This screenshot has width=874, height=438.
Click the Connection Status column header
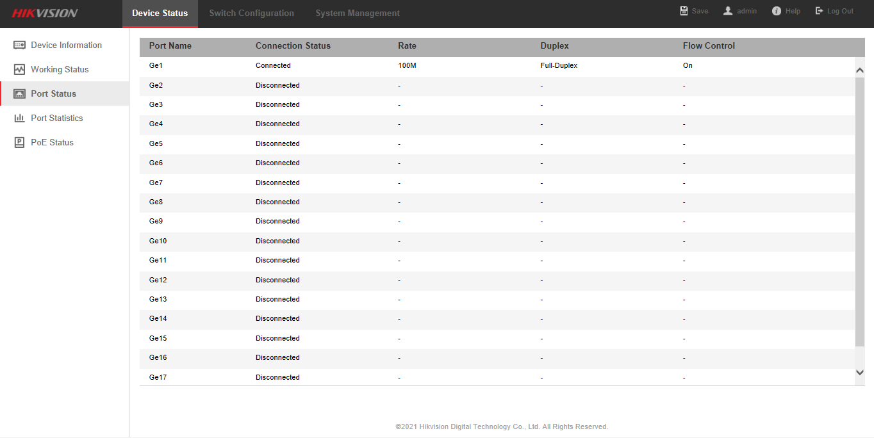coord(293,46)
